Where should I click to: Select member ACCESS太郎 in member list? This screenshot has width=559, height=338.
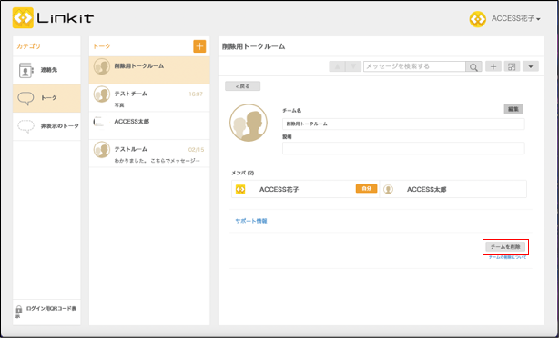pyautogui.click(x=453, y=189)
